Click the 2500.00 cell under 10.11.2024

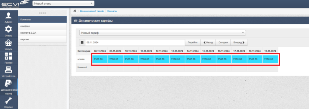(131, 59)
